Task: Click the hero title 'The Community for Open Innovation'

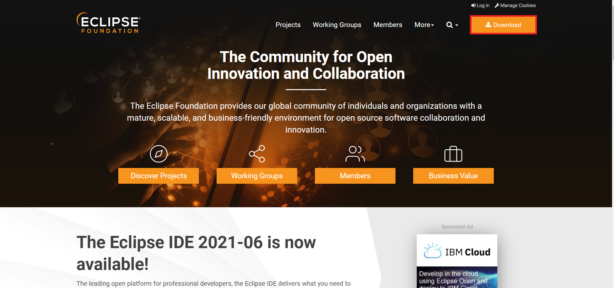Action: point(306,65)
